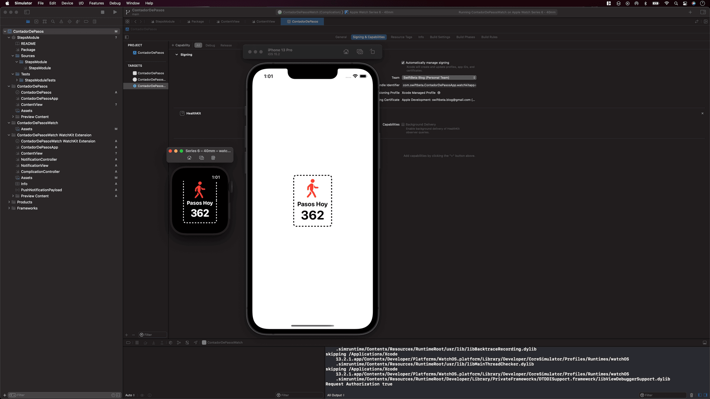Click the Simulator device rotate icon

coord(372,52)
